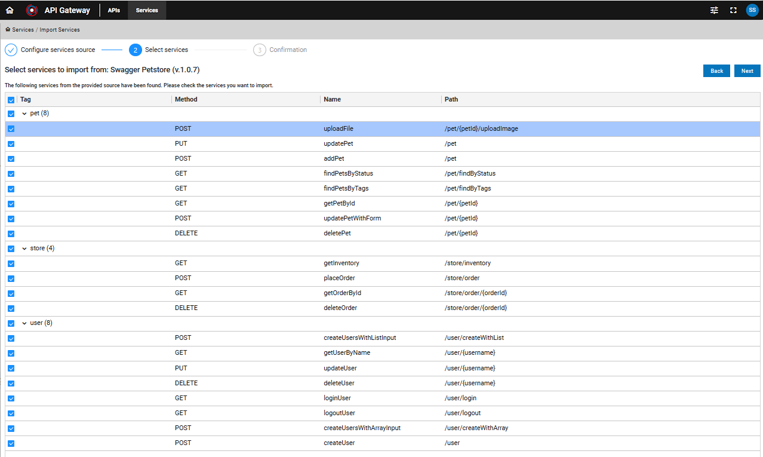Select the getPetById name cell
This screenshot has height=457, width=763.
point(339,203)
